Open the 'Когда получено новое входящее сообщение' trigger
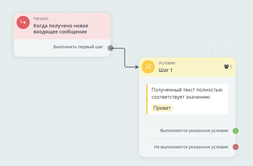 61,29
